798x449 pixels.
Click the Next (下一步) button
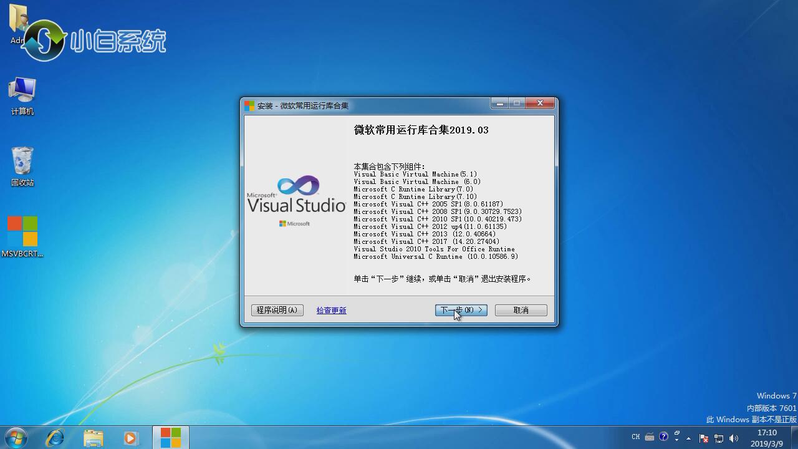tap(461, 310)
